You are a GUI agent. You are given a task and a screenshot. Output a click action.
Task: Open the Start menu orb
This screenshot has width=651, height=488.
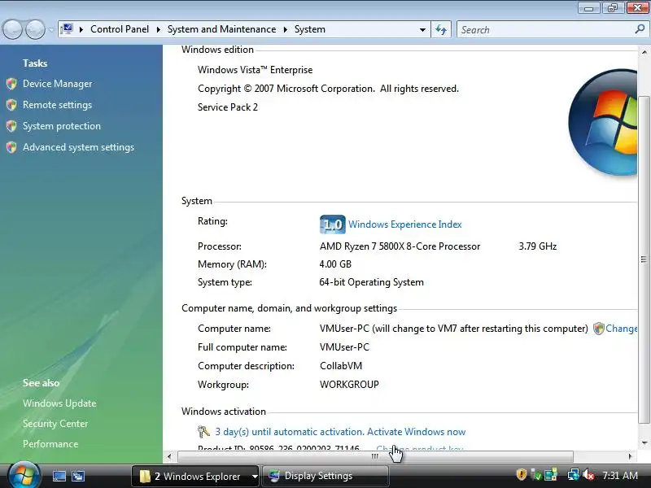24,475
